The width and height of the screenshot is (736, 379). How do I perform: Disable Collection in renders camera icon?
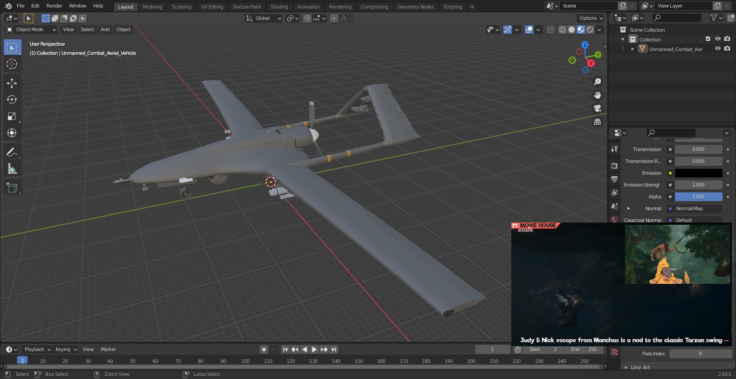(x=727, y=39)
